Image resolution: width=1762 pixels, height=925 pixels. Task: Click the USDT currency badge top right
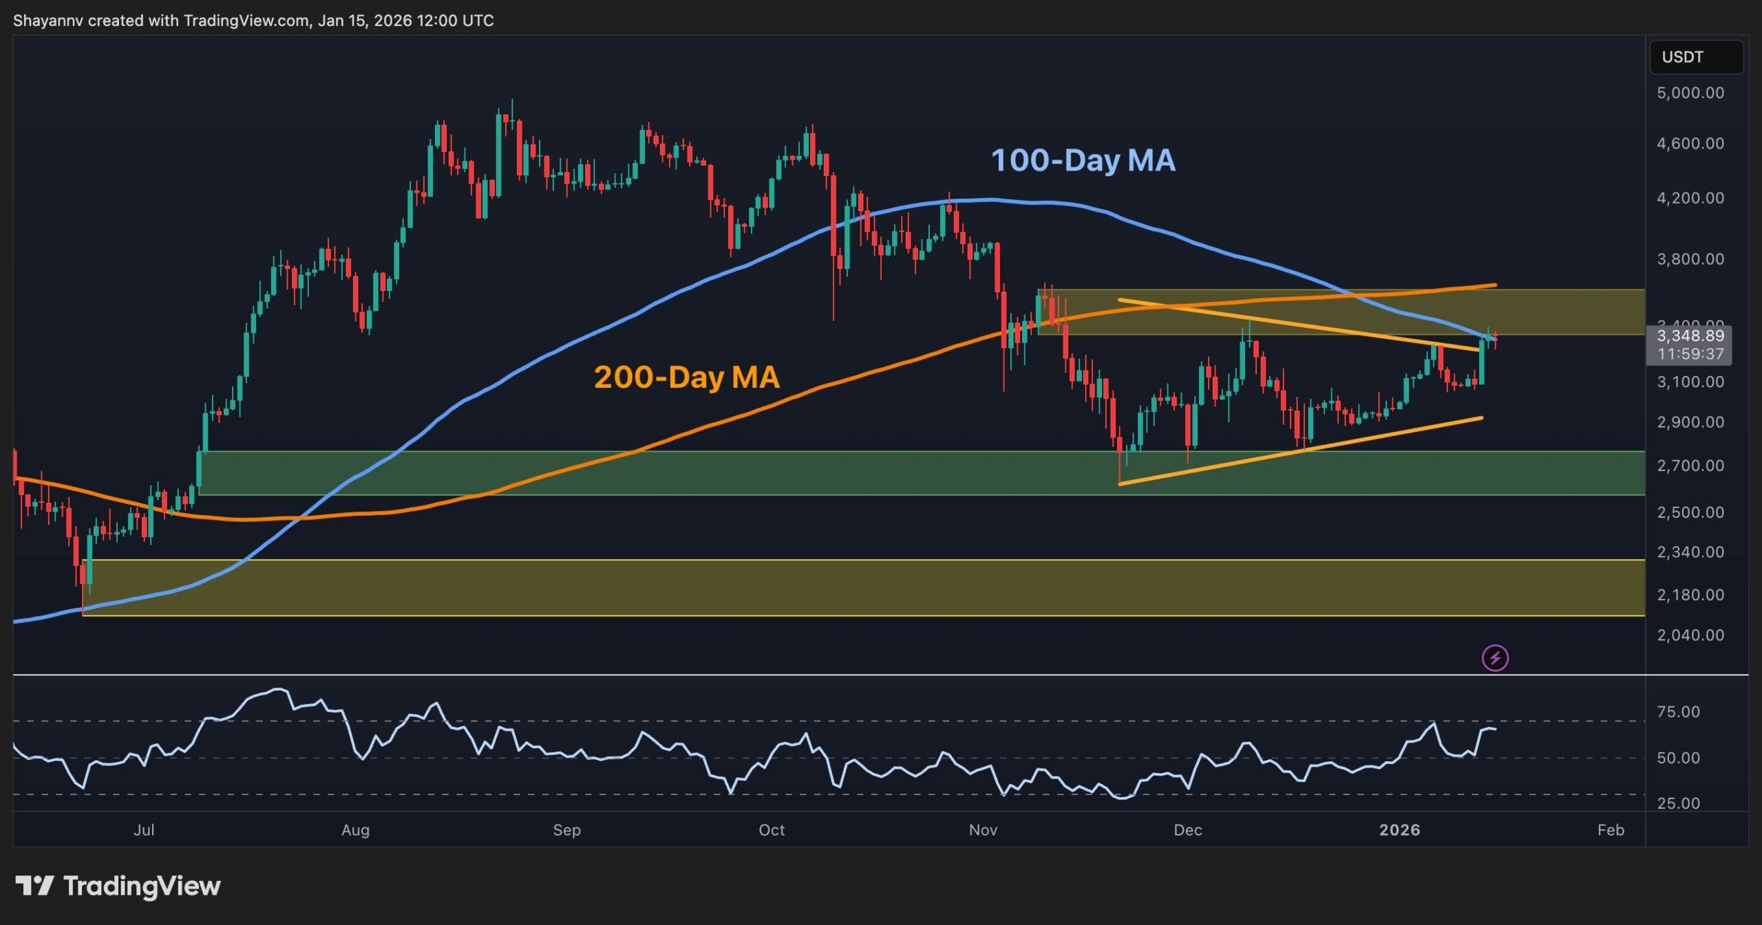point(1695,57)
